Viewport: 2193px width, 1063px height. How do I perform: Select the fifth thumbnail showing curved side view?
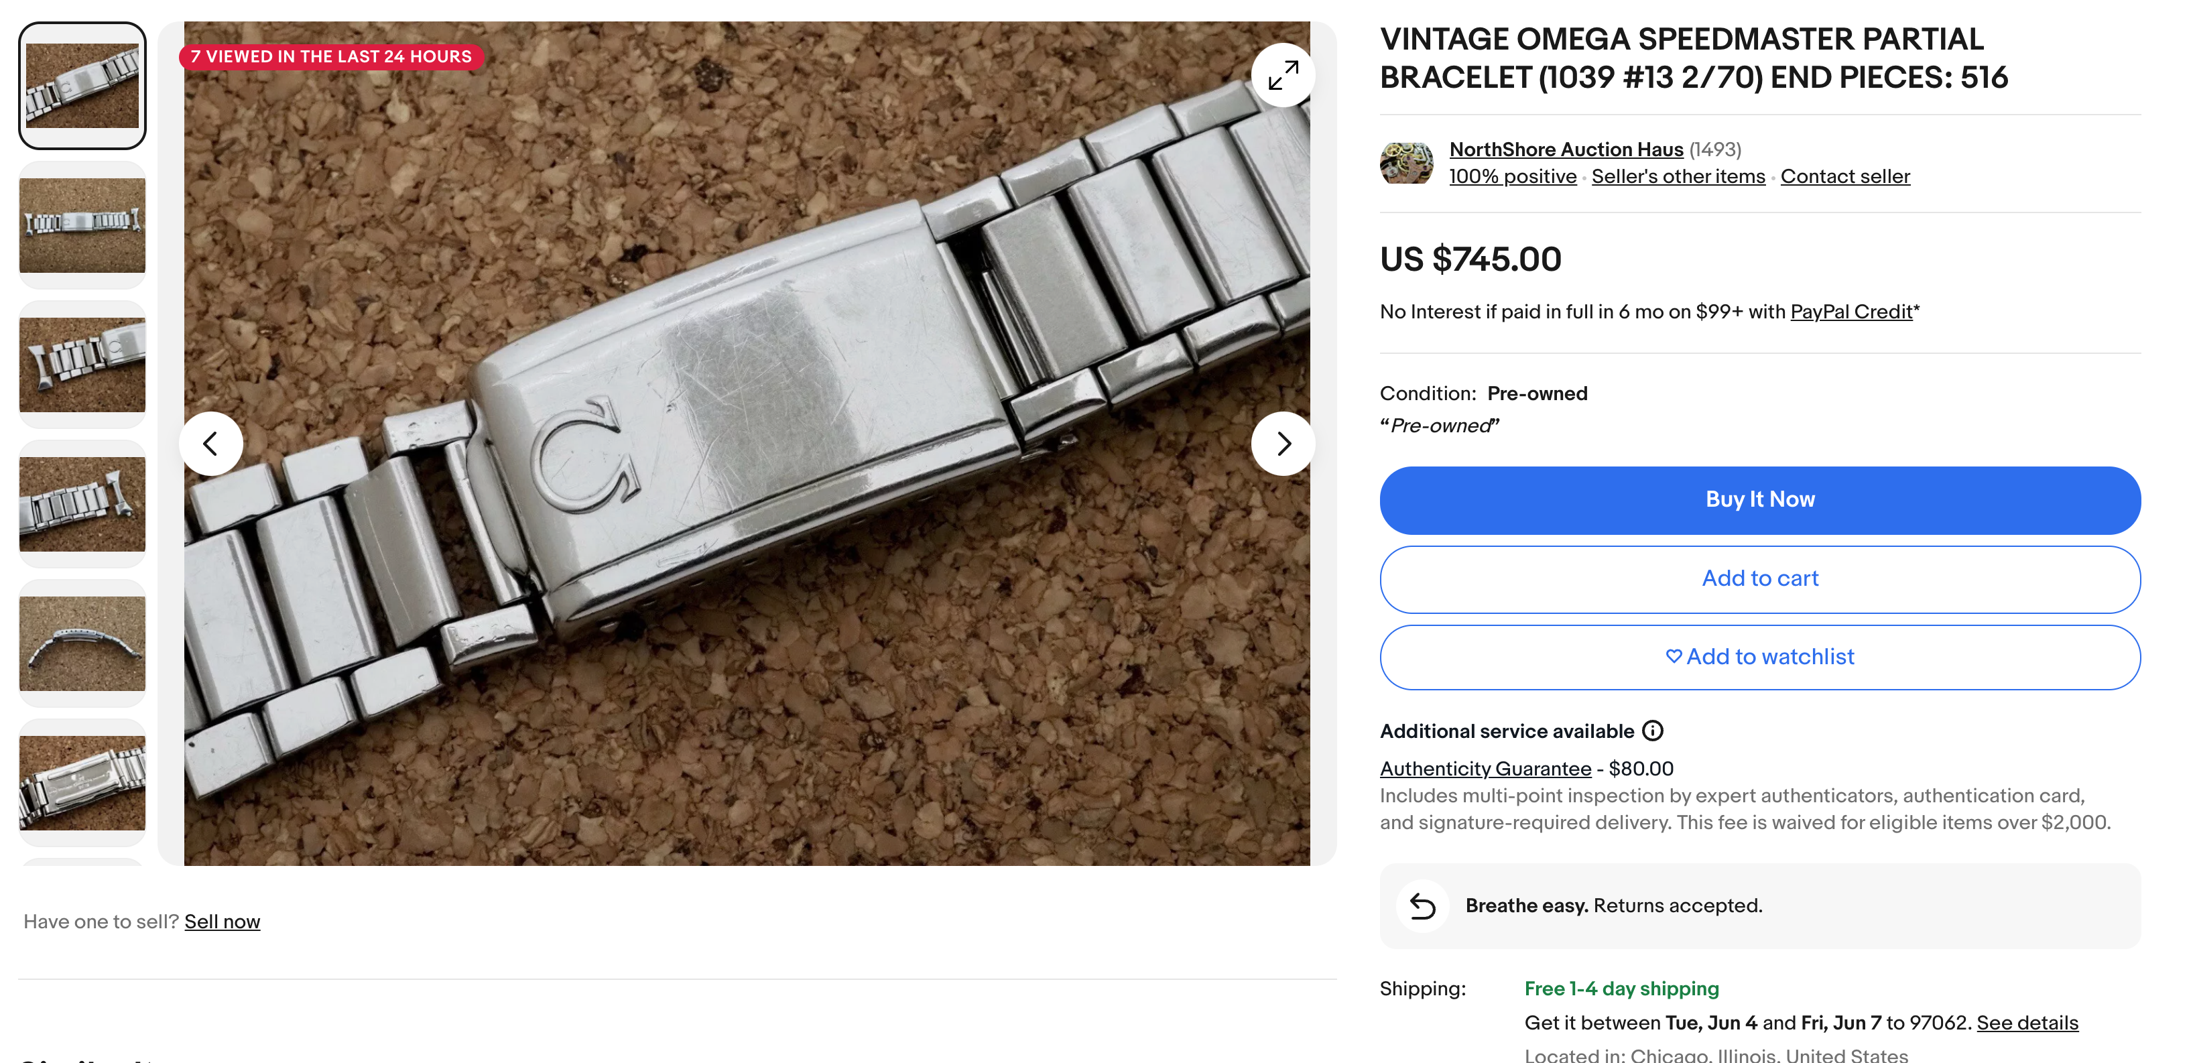pyautogui.click(x=82, y=643)
